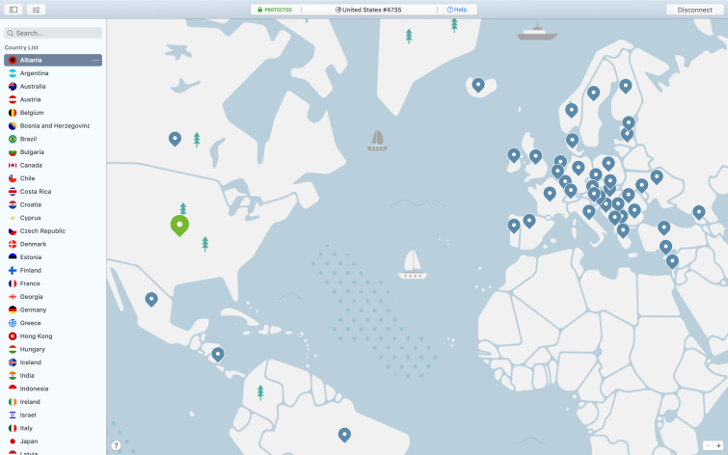Click the Disconnect button
728x455 pixels.
(x=694, y=10)
